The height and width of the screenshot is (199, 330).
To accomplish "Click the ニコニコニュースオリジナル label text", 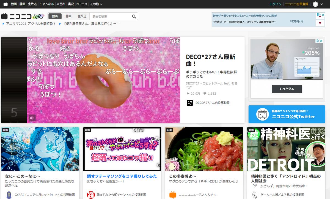I will pos(197,195).
